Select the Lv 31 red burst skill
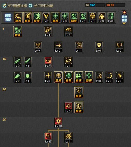This screenshot has width=131, height=147. click(69, 108)
